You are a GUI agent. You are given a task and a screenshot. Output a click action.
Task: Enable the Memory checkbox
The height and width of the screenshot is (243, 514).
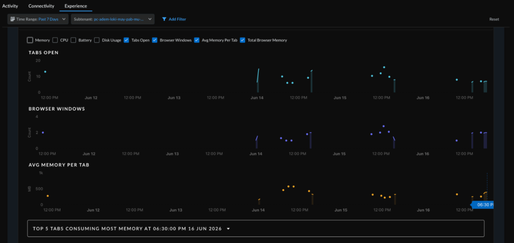(x=30, y=40)
